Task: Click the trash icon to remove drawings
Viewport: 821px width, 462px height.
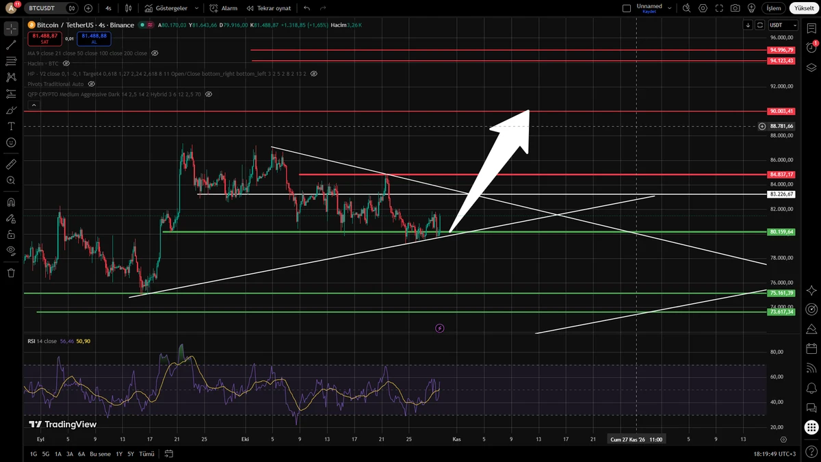Action: point(11,272)
